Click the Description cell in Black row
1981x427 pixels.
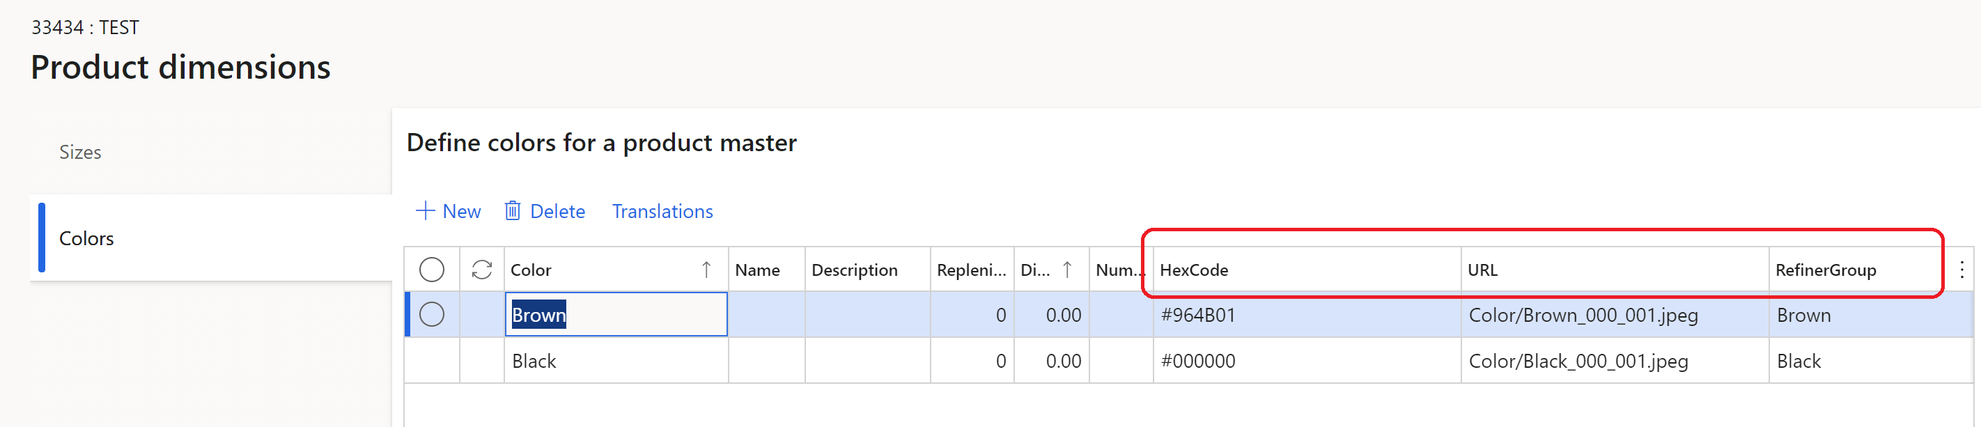pos(867,360)
